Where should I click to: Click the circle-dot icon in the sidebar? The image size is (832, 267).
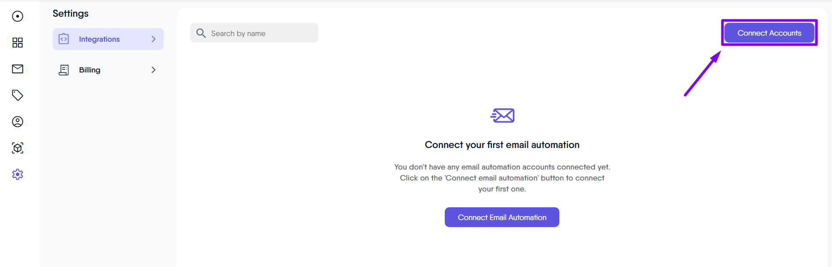coord(18,16)
